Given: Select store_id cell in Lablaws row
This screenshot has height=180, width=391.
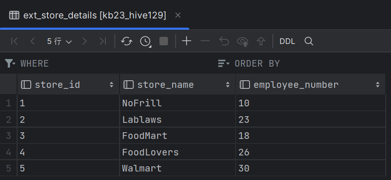Looking at the screenshot, I should coord(68,120).
